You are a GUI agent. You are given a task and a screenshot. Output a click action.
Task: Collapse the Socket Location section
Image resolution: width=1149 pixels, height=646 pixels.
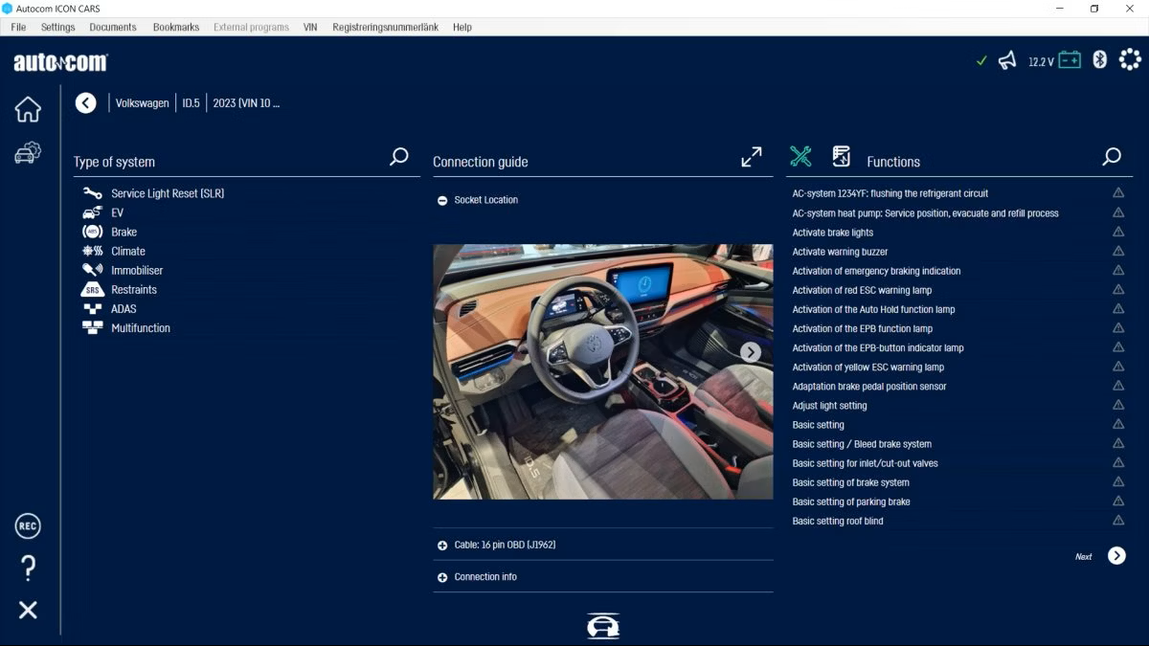click(x=442, y=200)
